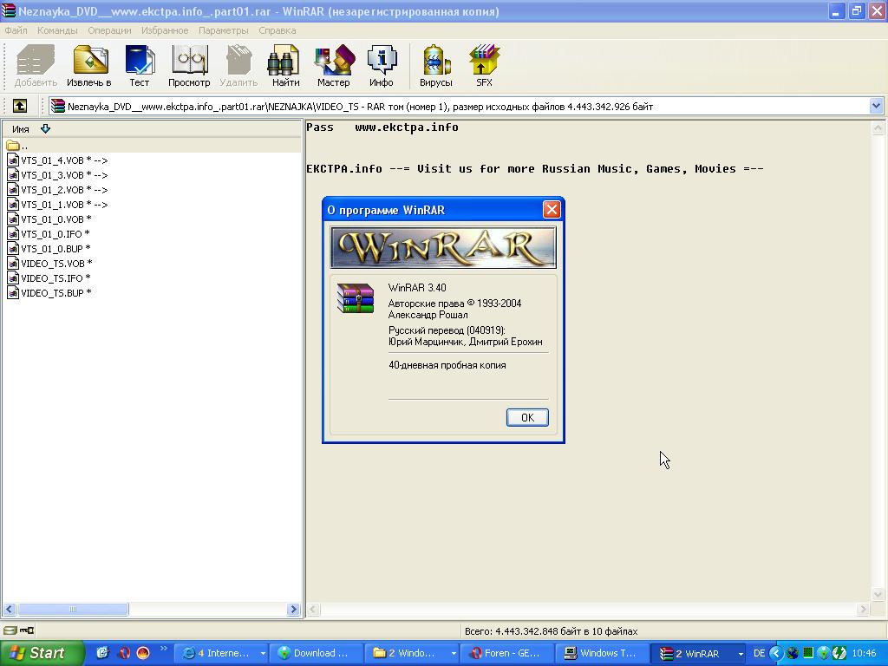Click the 10:46 taskbar clock
888x666 pixels.
coord(864,653)
